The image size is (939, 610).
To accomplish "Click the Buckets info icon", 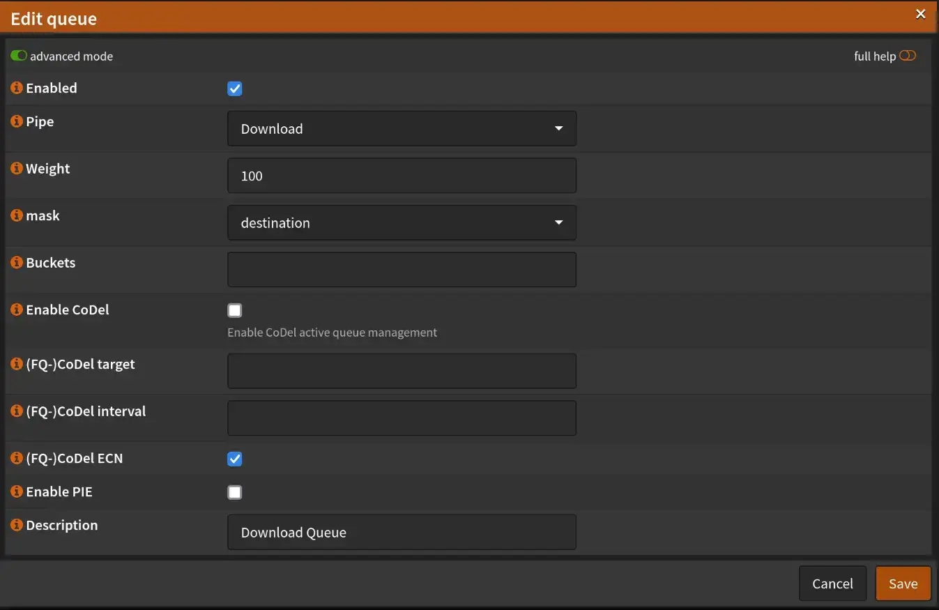I will point(17,263).
